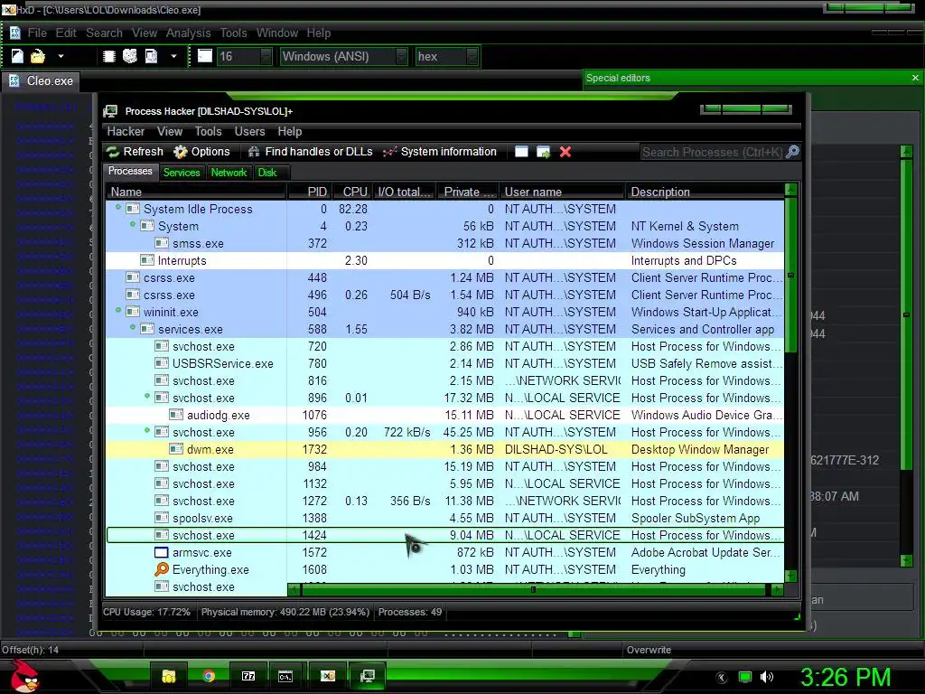Open the Process Hacker Tools menu
Viewport: 925px width, 694px height.
(209, 132)
